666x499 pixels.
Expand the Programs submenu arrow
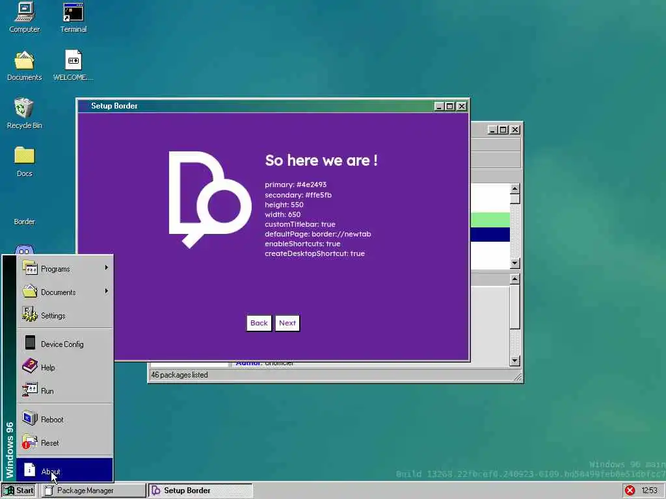(106, 268)
